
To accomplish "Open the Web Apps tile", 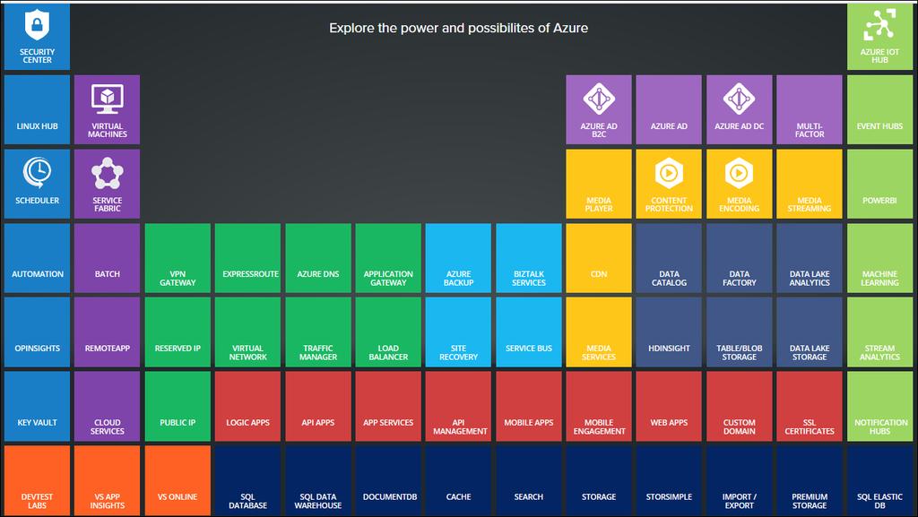I will click(669, 407).
